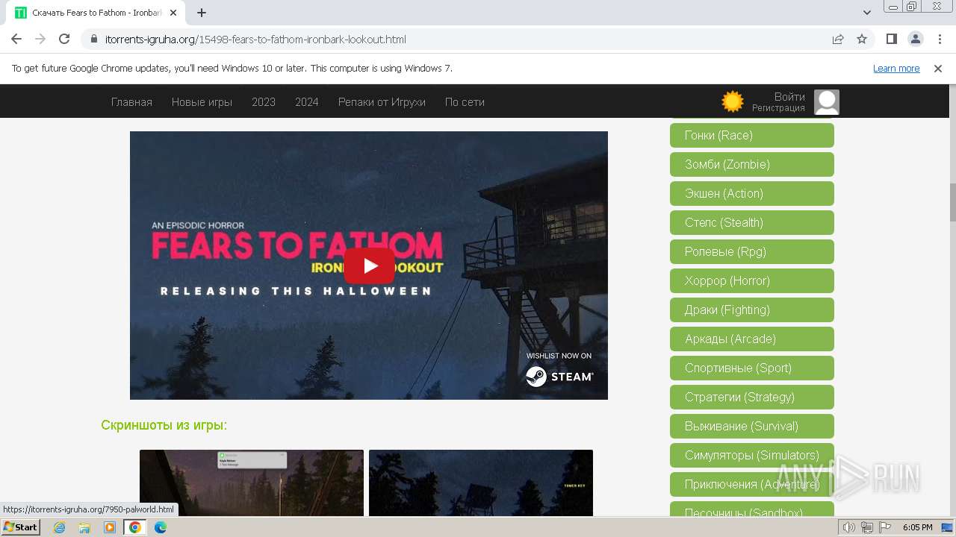Launch Internet Explorer from taskbar

click(x=59, y=527)
